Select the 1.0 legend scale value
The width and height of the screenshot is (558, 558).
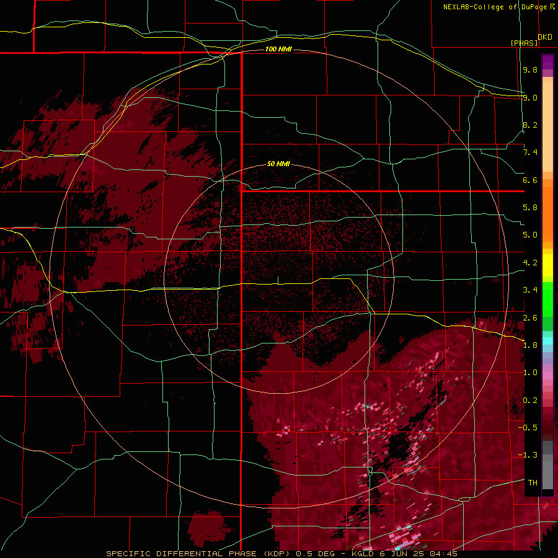point(530,373)
